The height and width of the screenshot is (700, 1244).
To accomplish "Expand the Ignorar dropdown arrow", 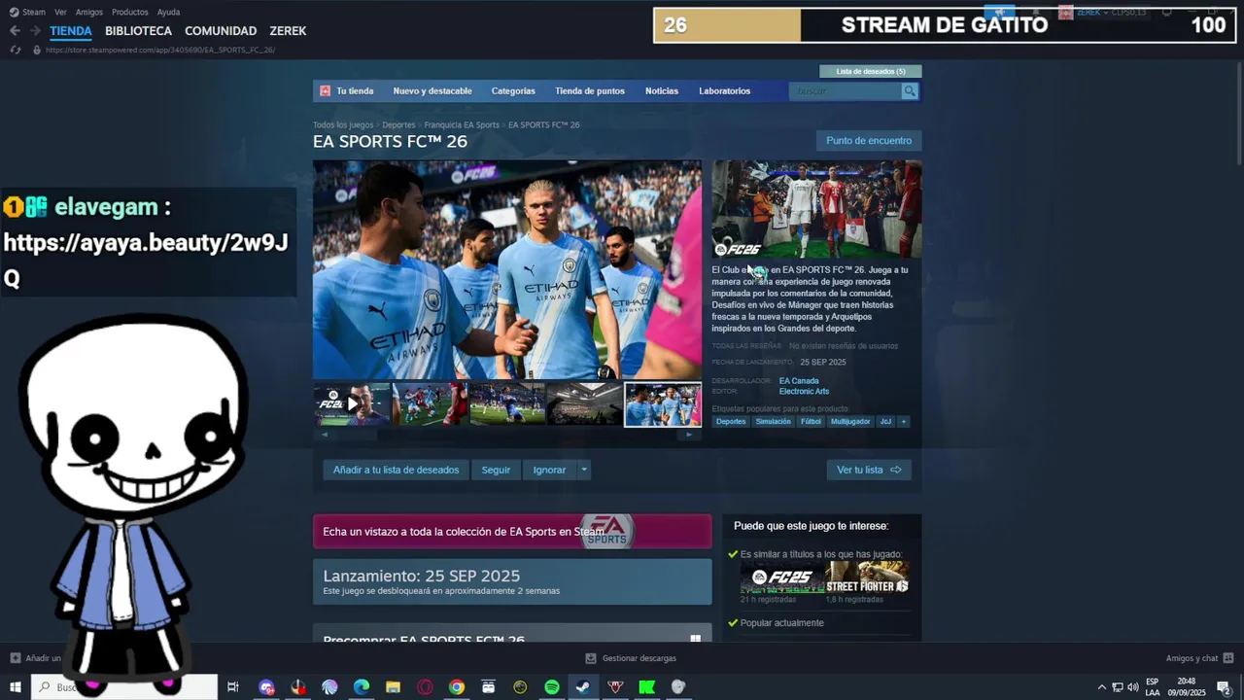I will (584, 470).
